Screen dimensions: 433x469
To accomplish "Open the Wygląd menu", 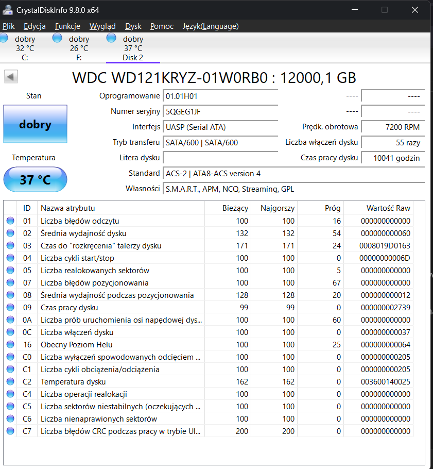I will 102,26.
